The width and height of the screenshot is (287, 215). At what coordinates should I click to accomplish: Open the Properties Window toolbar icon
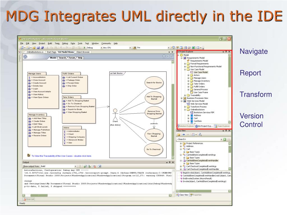click(177, 48)
